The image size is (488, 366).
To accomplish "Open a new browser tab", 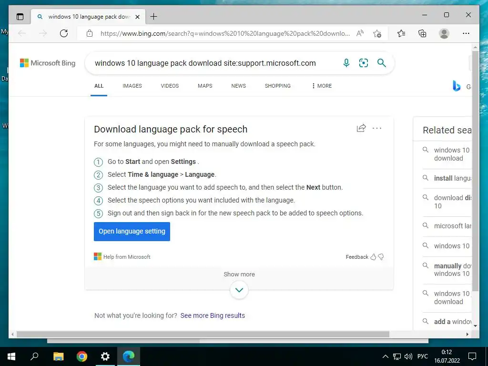I will point(153,17).
